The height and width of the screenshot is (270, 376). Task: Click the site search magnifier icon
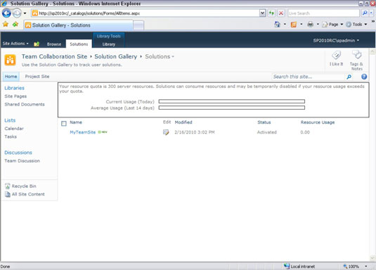tap(349, 77)
